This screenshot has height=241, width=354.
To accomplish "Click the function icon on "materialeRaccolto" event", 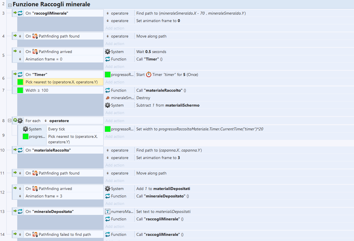I will point(20,150).
